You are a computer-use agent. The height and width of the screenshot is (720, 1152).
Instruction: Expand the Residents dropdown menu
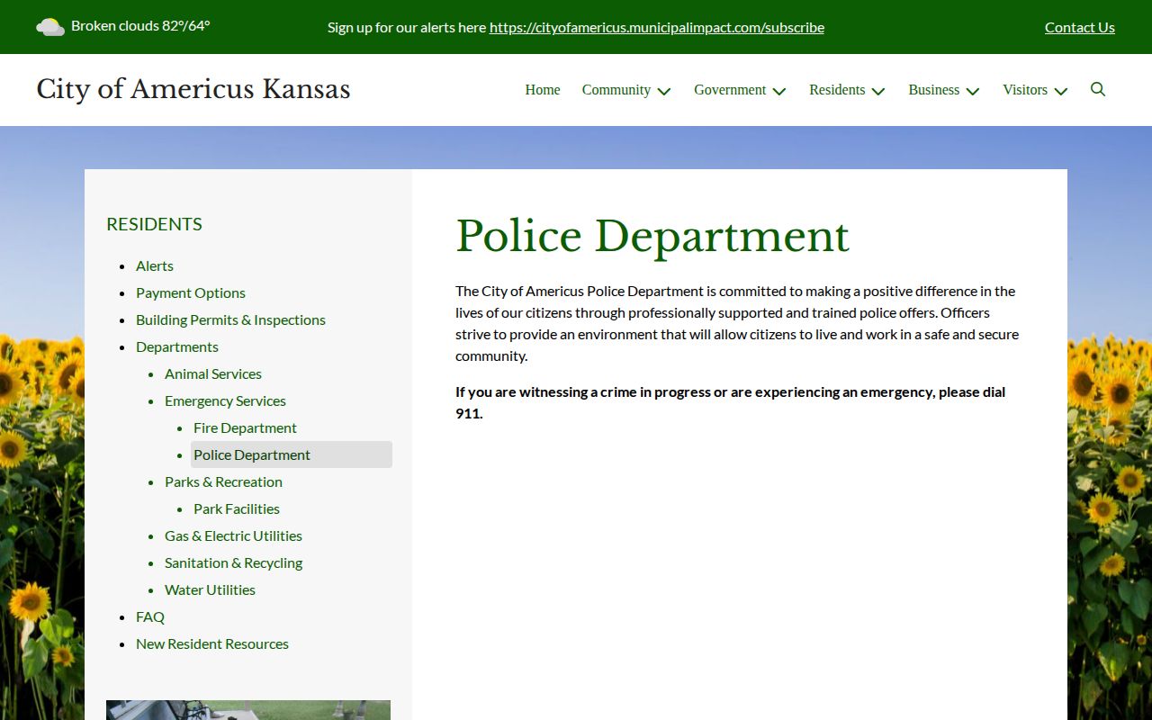coord(847,90)
